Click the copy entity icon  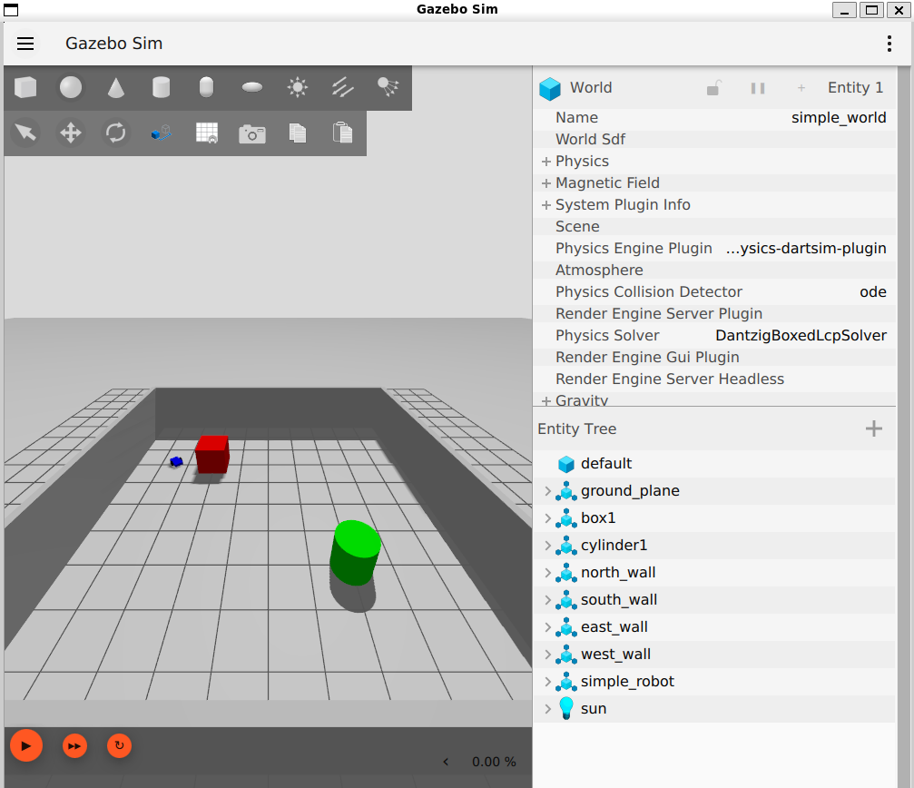[x=298, y=133]
